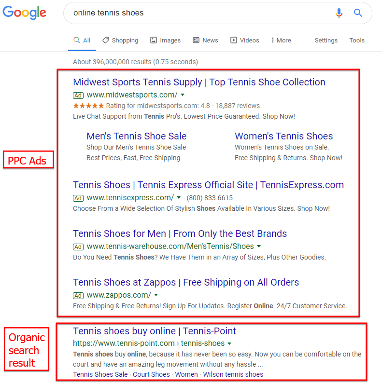The image size is (382, 384).
Task: Open Tennis shoes buy online Tennis-Point result
Action: (155, 331)
